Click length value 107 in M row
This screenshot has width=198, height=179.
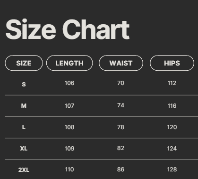[69, 105]
